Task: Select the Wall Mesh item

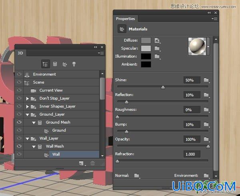Action: tap(61, 146)
